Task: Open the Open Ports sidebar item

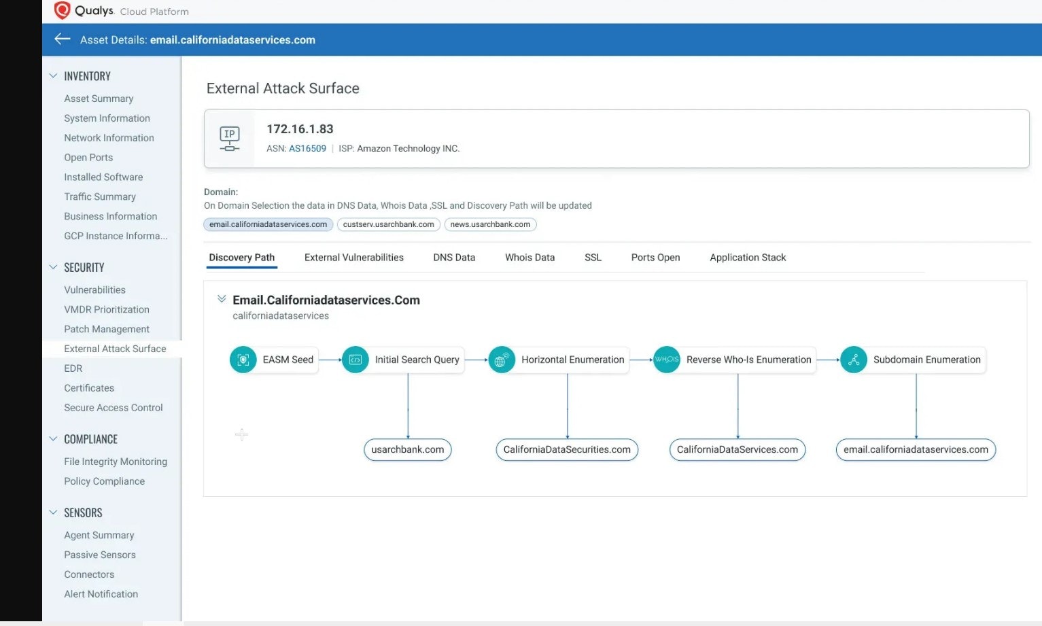Action: tap(88, 158)
